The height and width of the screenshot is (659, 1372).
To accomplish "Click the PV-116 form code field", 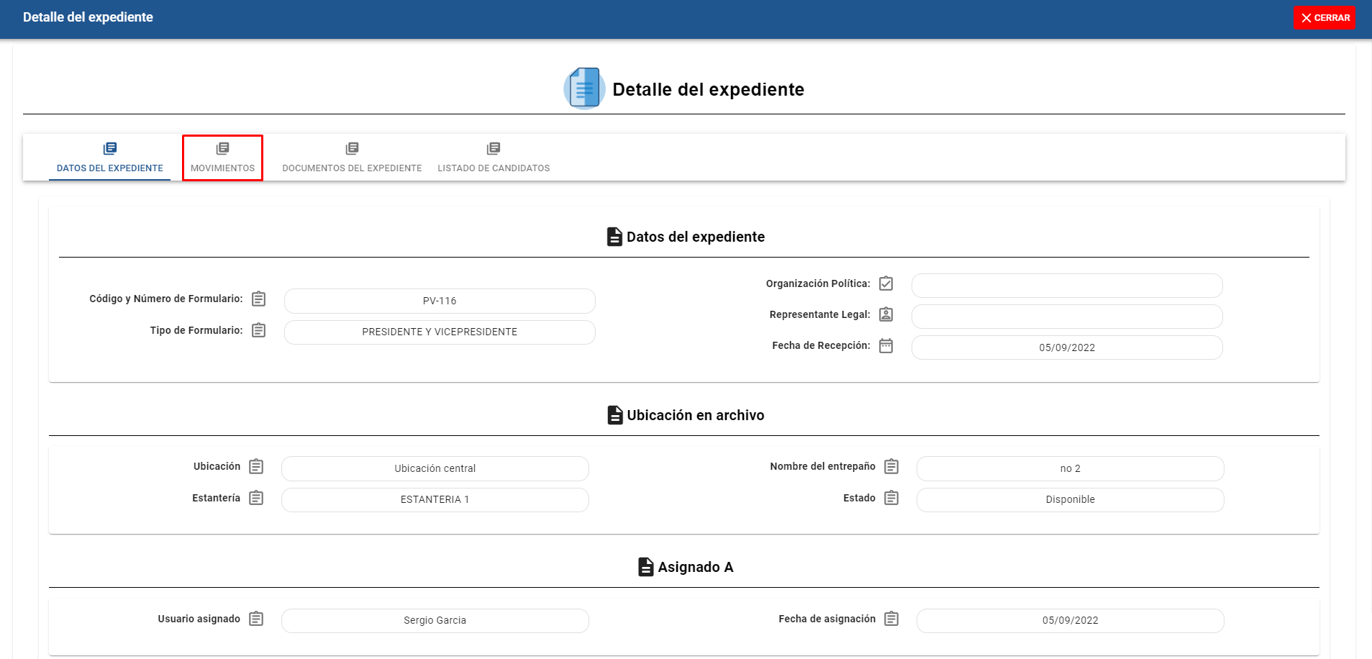I will tap(440, 301).
